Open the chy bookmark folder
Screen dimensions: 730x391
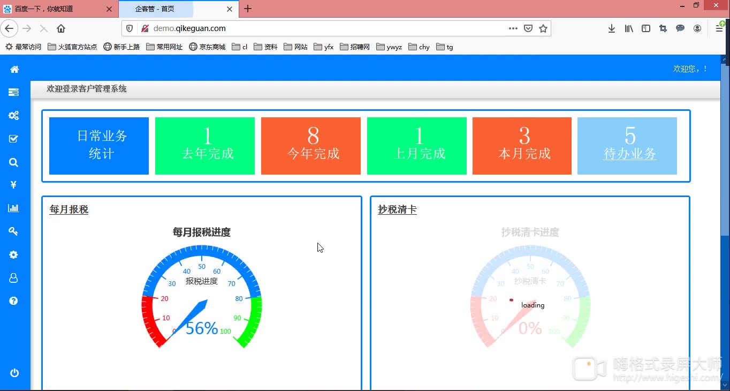point(419,47)
